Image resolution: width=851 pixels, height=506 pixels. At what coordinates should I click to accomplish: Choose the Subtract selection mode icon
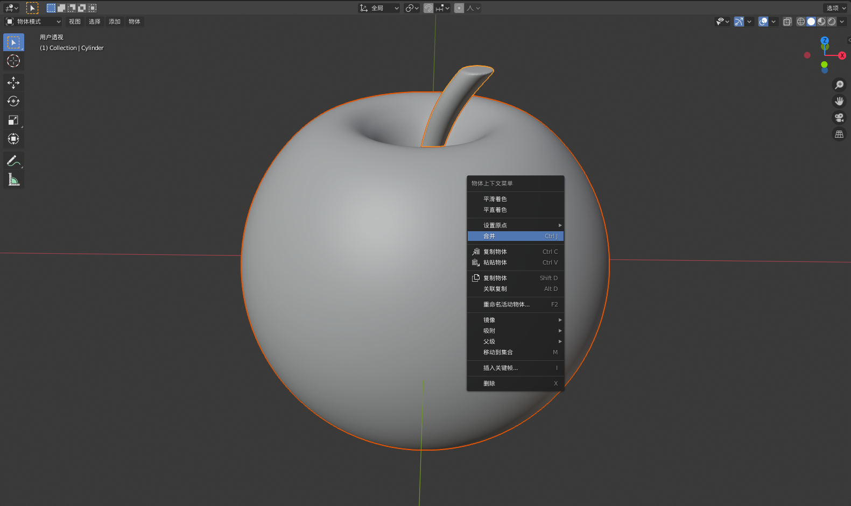coord(72,8)
